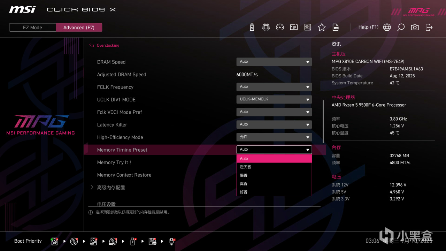Click the Boot Priority label
Screen dimensions: 446x251
pyautogui.click(x=28, y=241)
